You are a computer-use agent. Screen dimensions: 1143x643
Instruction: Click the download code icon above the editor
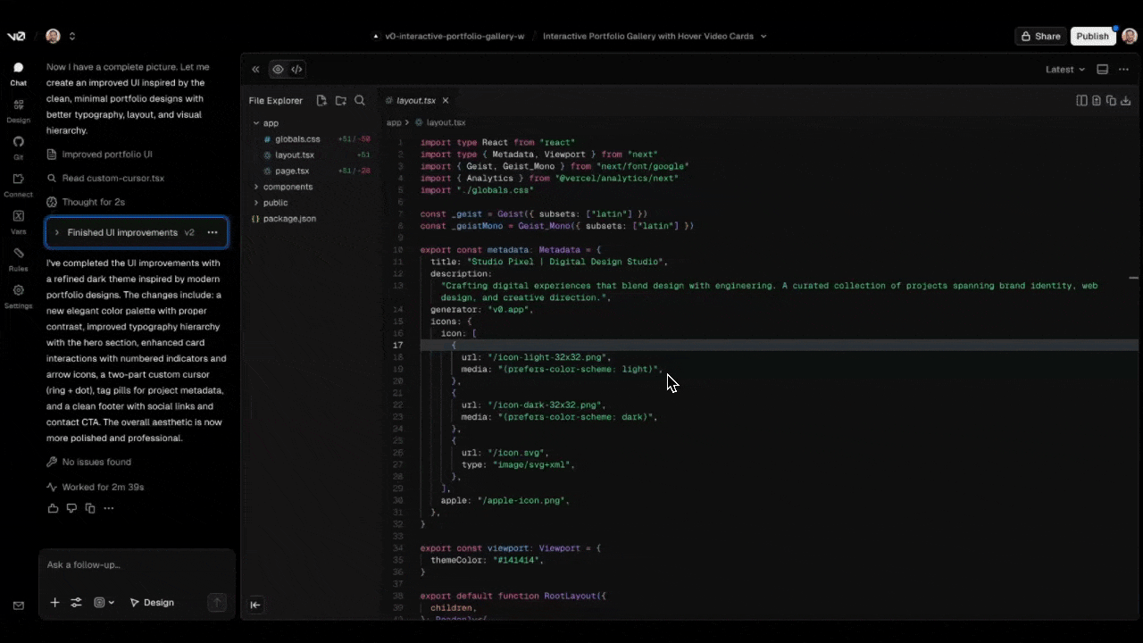coord(1125,101)
